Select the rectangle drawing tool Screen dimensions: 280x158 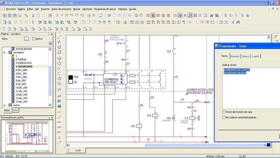pos(59,52)
